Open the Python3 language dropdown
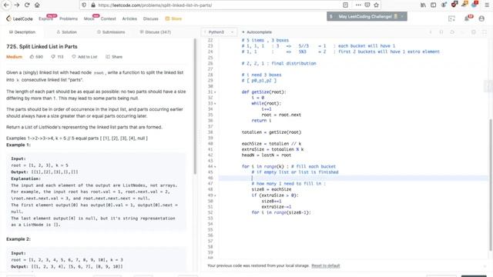Image resolution: width=493 pixels, height=277 pixels. (219, 32)
